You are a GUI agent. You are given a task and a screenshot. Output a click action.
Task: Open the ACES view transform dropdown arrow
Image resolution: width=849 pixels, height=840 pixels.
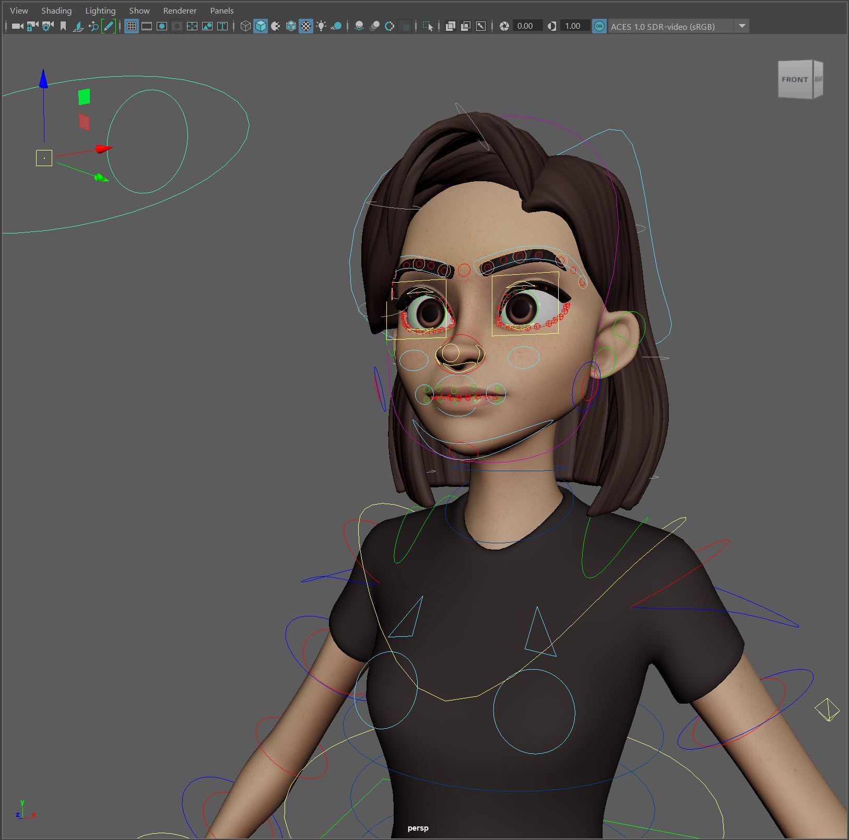(741, 26)
